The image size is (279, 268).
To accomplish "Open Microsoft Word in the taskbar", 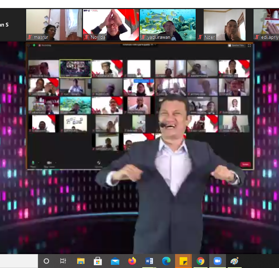I will pos(149,261).
